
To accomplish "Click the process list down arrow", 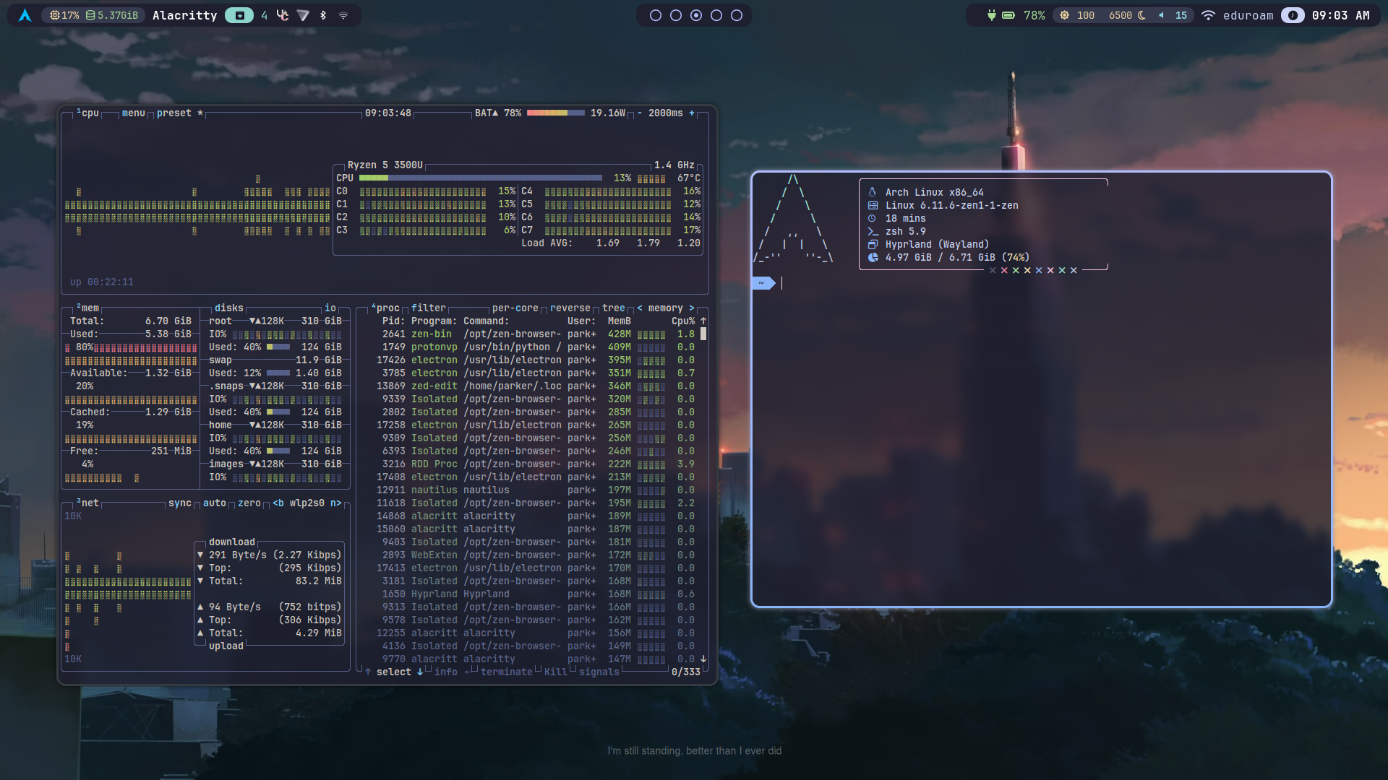I will coord(703,659).
